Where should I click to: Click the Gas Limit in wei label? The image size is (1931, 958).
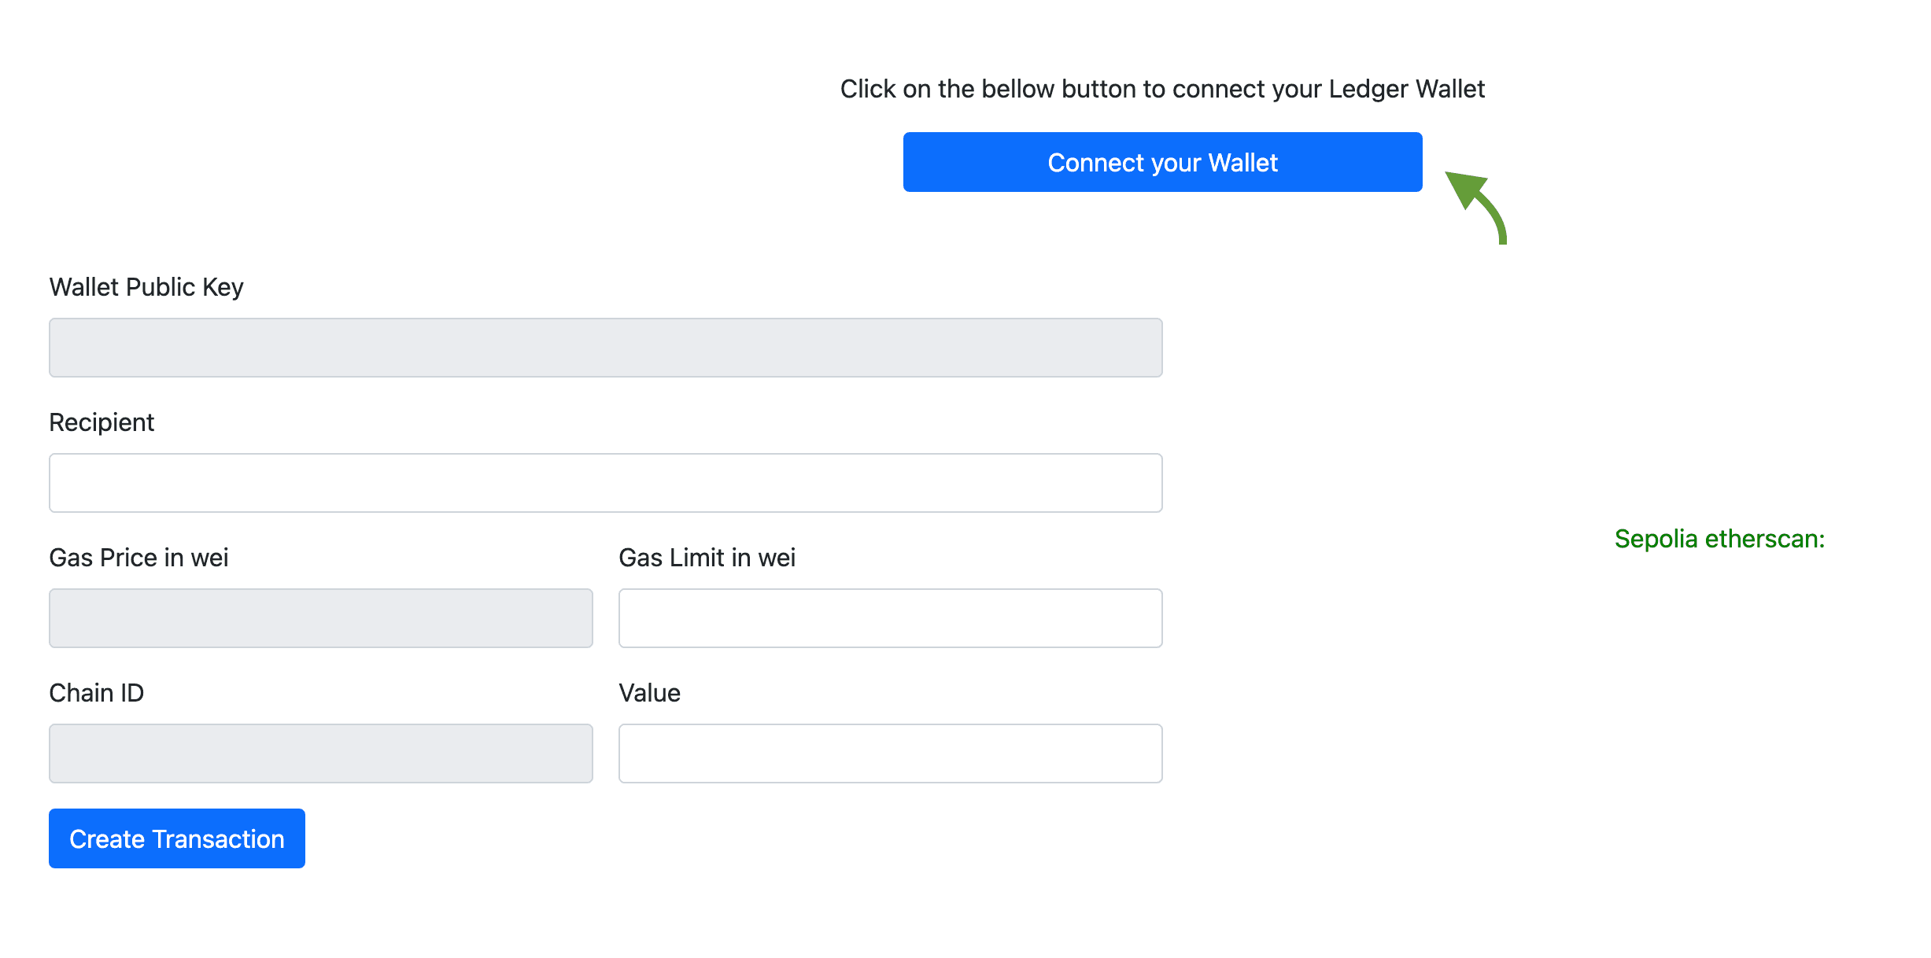click(707, 557)
